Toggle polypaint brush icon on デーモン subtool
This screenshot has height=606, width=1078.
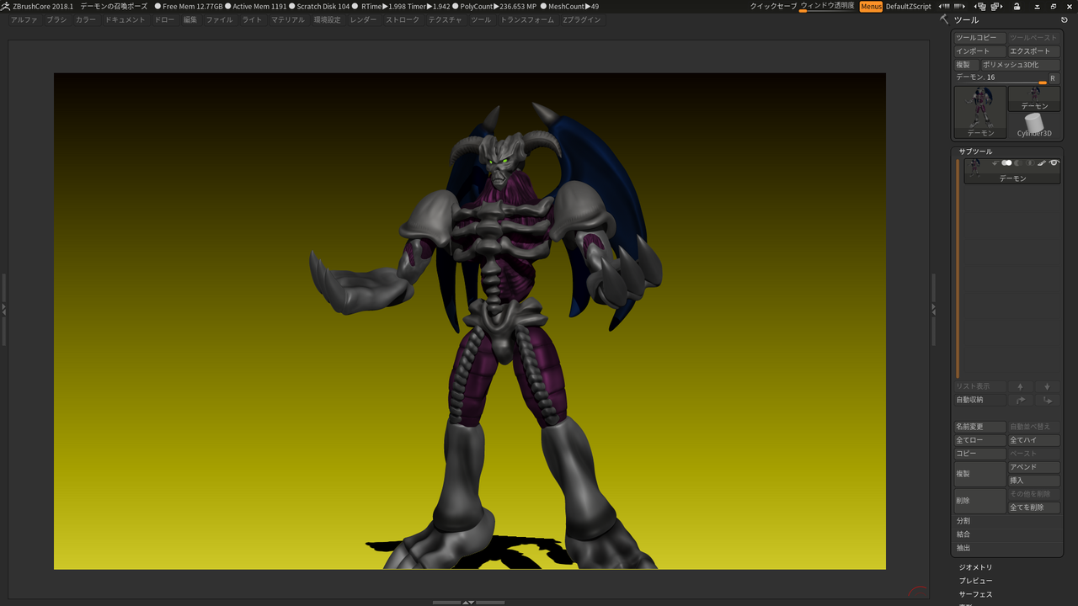coord(1042,163)
